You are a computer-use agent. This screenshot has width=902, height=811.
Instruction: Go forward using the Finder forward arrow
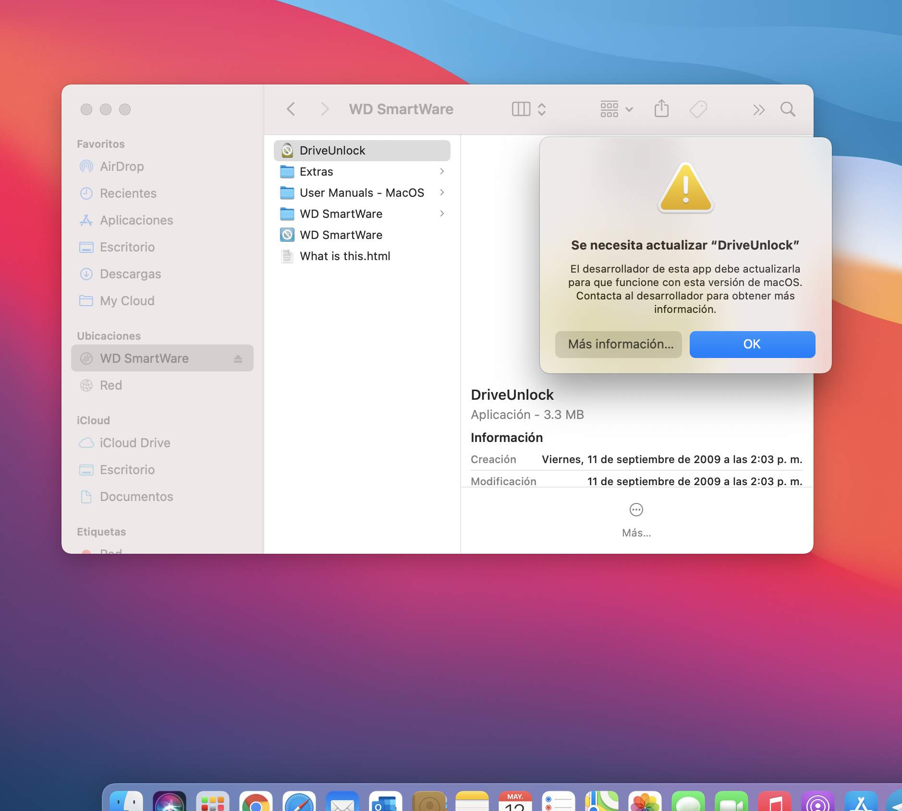point(325,109)
